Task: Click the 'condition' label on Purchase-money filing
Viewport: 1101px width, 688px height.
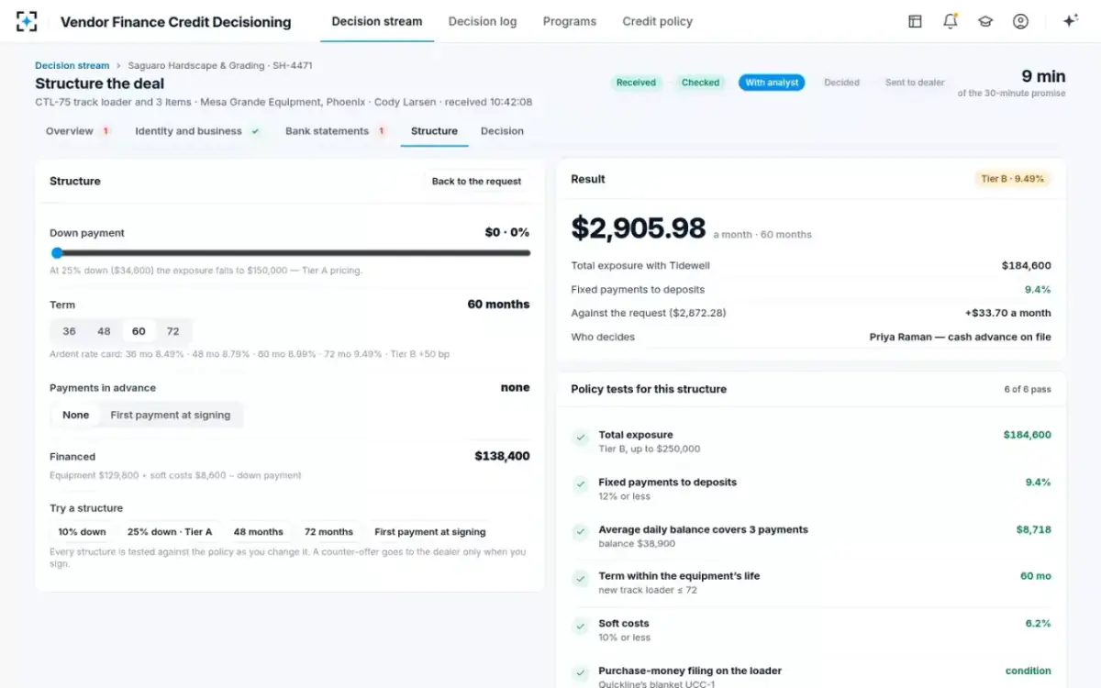Action: (1029, 671)
